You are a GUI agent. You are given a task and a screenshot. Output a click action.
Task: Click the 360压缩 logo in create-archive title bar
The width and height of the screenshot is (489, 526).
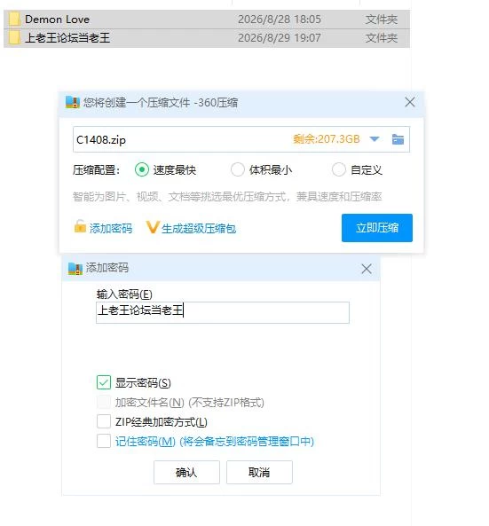[73, 102]
